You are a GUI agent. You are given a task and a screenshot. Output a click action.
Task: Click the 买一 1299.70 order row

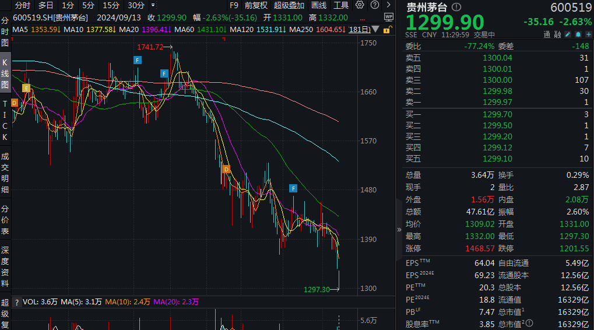click(497, 114)
